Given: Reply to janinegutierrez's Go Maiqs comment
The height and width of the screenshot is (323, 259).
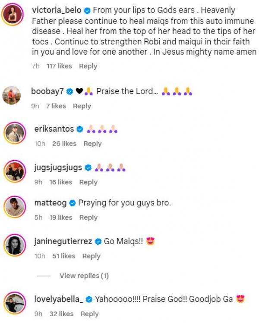Looking at the screenshot, I should point(91,256).
